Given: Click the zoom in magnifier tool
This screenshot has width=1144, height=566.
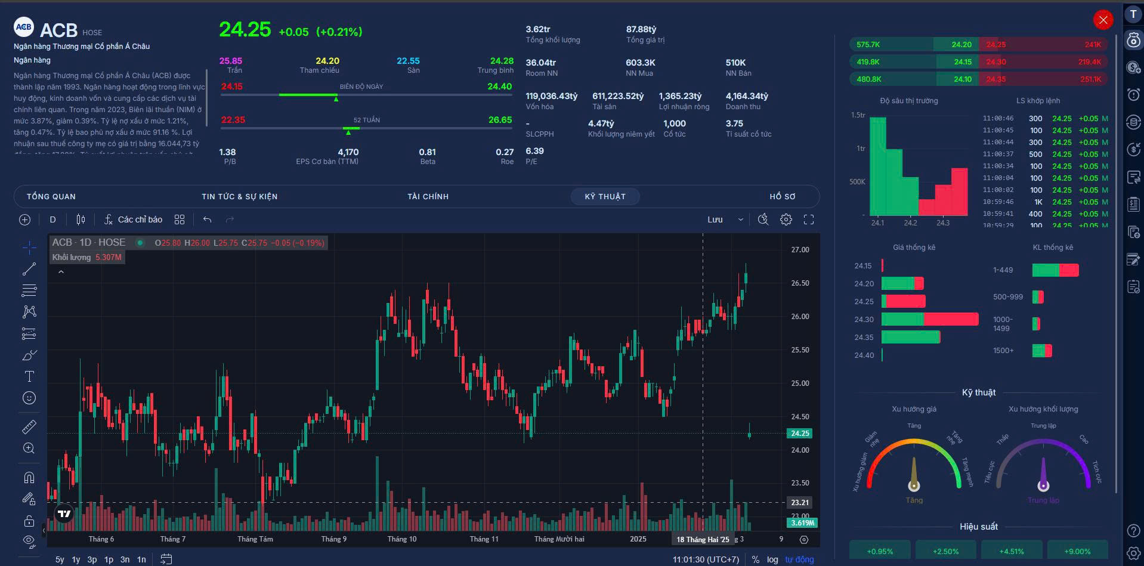Looking at the screenshot, I should [x=29, y=449].
